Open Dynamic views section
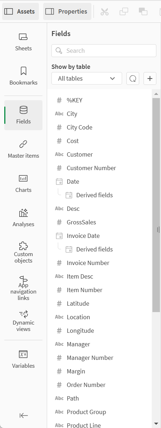Screen dimensions: 161x428 click(23, 321)
